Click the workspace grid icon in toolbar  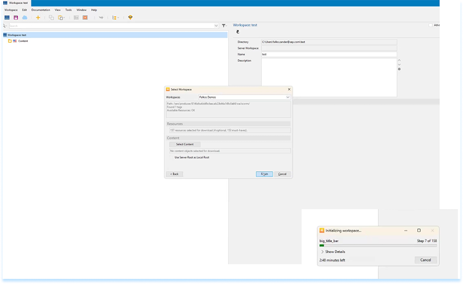[7, 17]
